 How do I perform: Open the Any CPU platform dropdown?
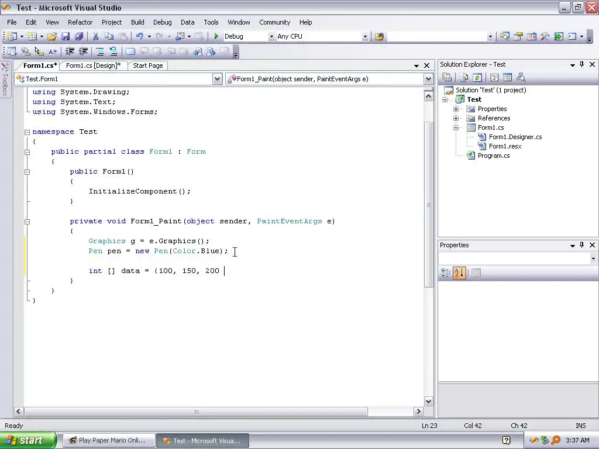pyautogui.click(x=365, y=36)
